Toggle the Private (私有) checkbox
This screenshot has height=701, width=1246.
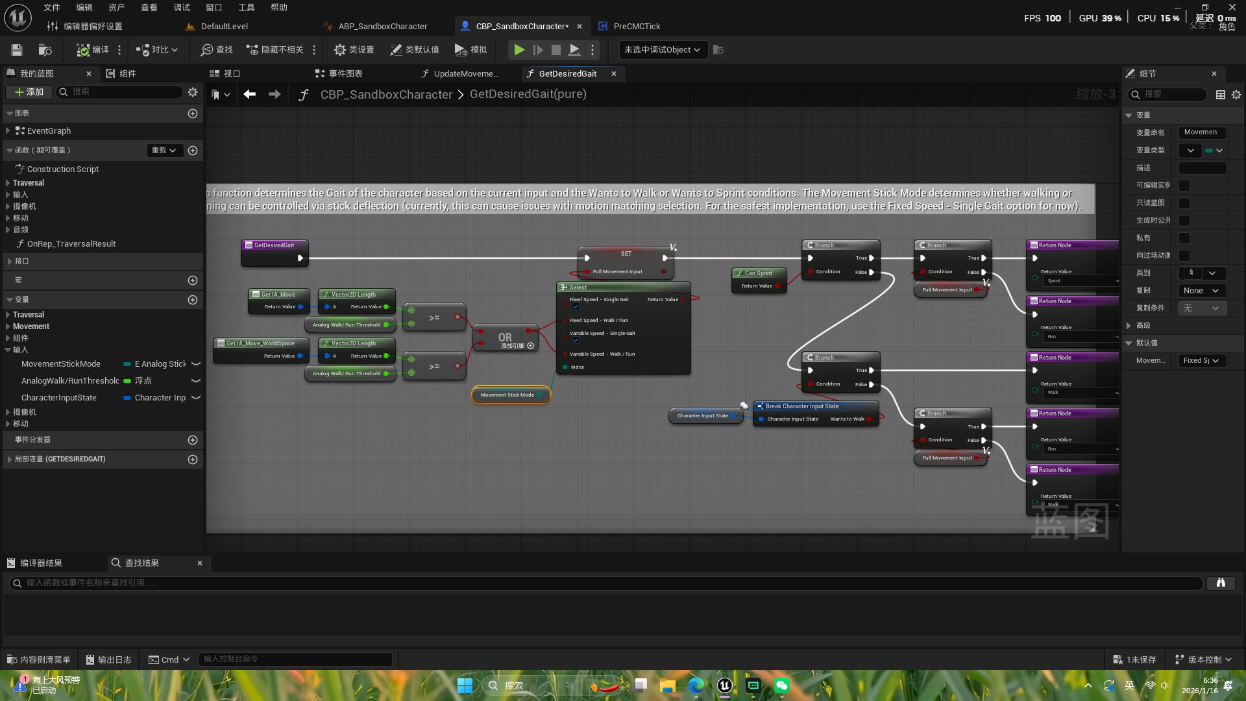coord(1184,238)
